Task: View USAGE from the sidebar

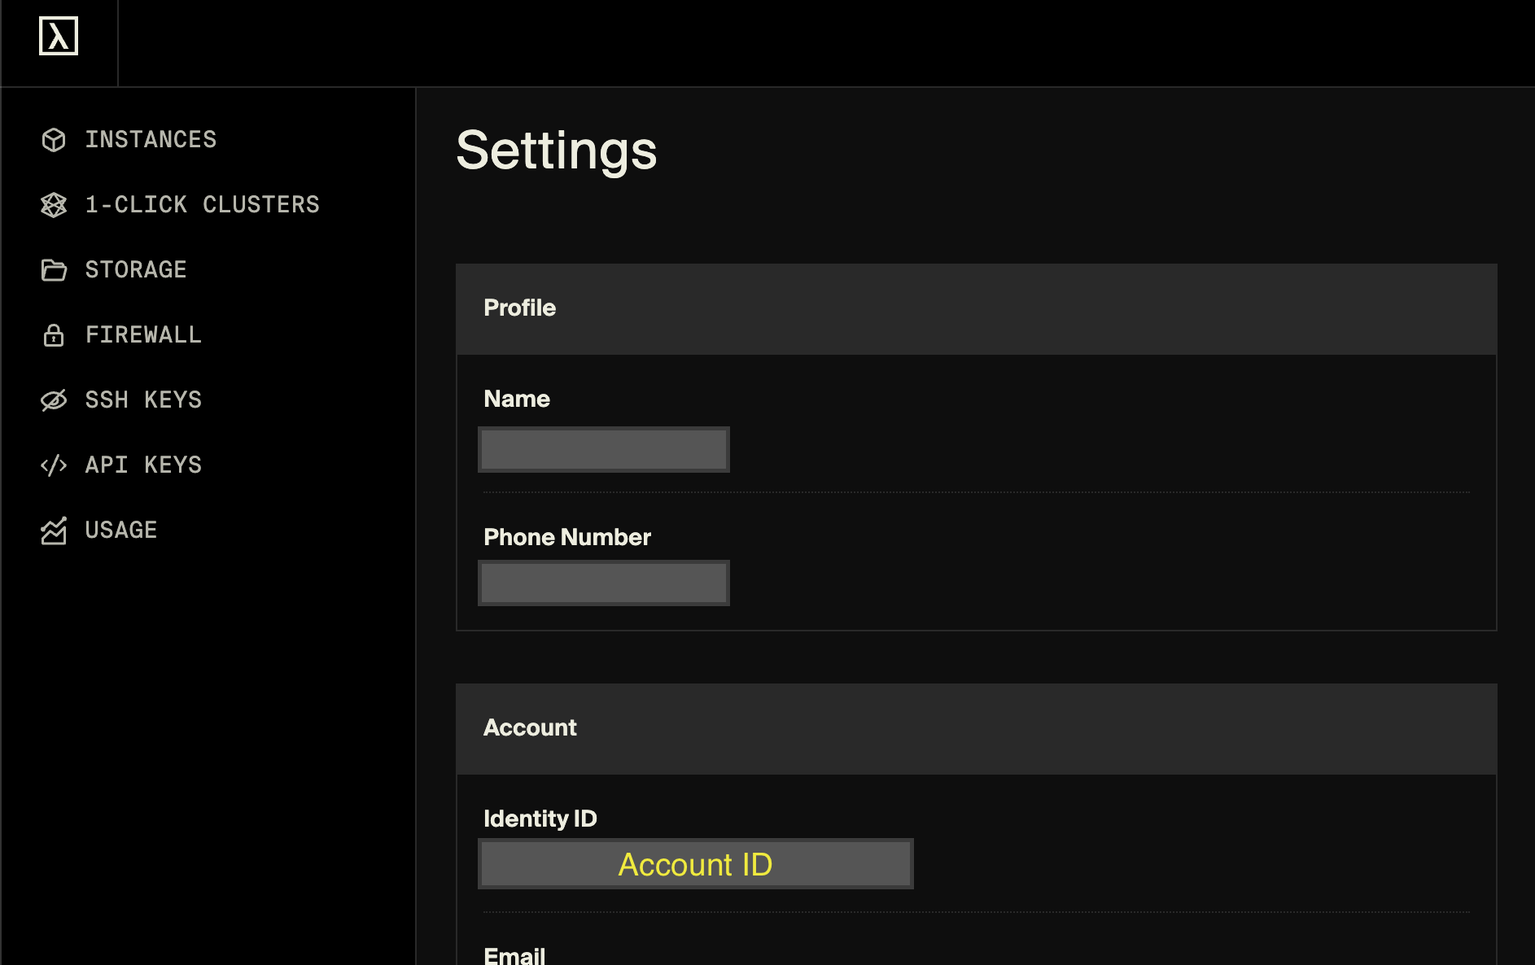Action: [121, 531]
